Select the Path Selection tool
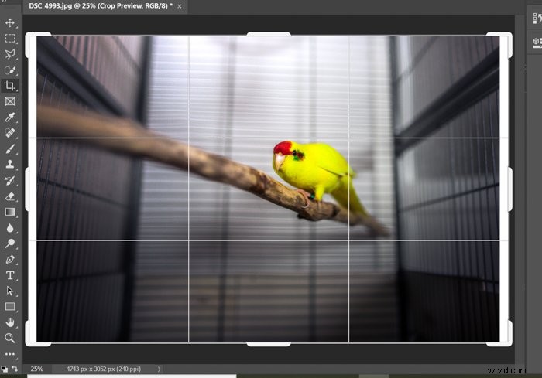 [x=9, y=291]
